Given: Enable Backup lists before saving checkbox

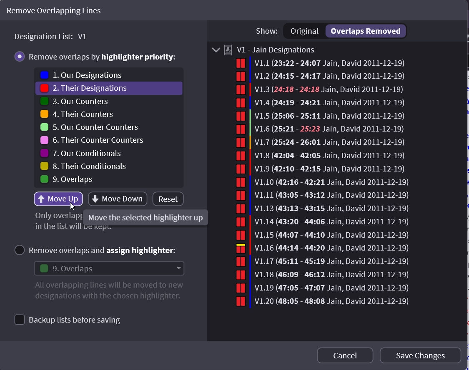Looking at the screenshot, I should tap(20, 320).
